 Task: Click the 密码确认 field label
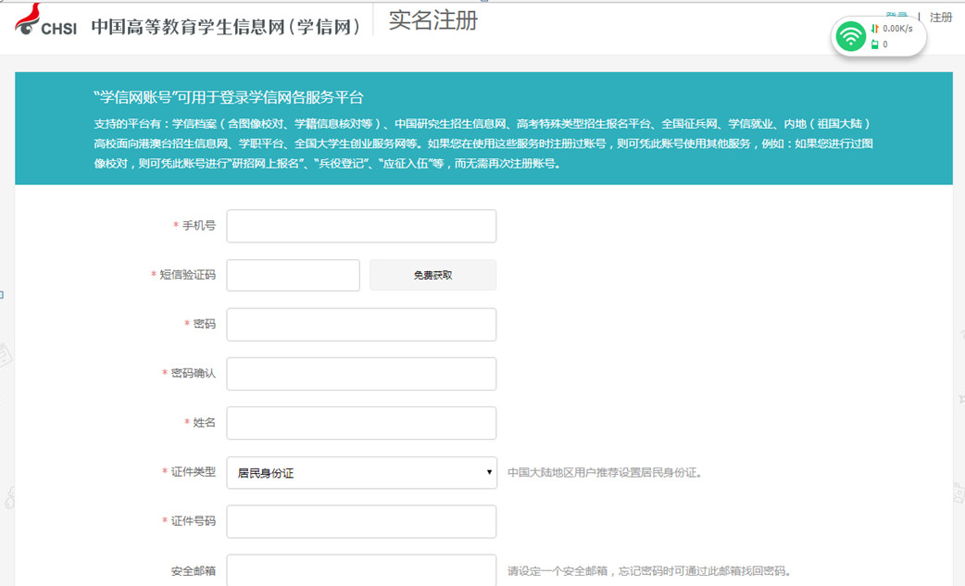click(x=194, y=373)
